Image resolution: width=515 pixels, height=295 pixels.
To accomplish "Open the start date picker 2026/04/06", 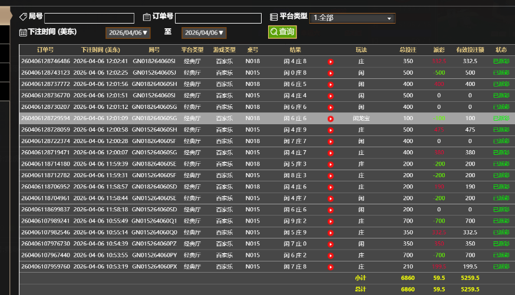I will 128,33.
